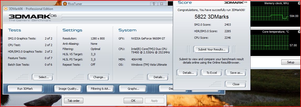Screen dimensions: 301x107
Task: Close the Score window via Close button
Action: pyautogui.click(x=236, y=84)
